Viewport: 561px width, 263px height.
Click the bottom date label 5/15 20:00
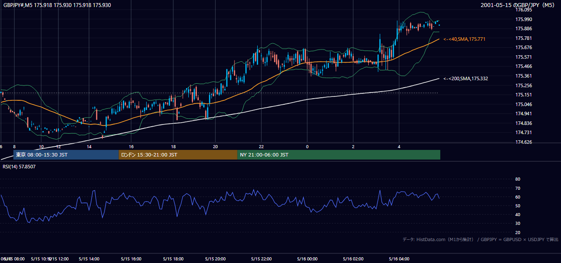point(215,259)
